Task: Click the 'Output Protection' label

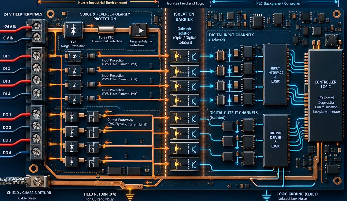Action: (x=120, y=120)
